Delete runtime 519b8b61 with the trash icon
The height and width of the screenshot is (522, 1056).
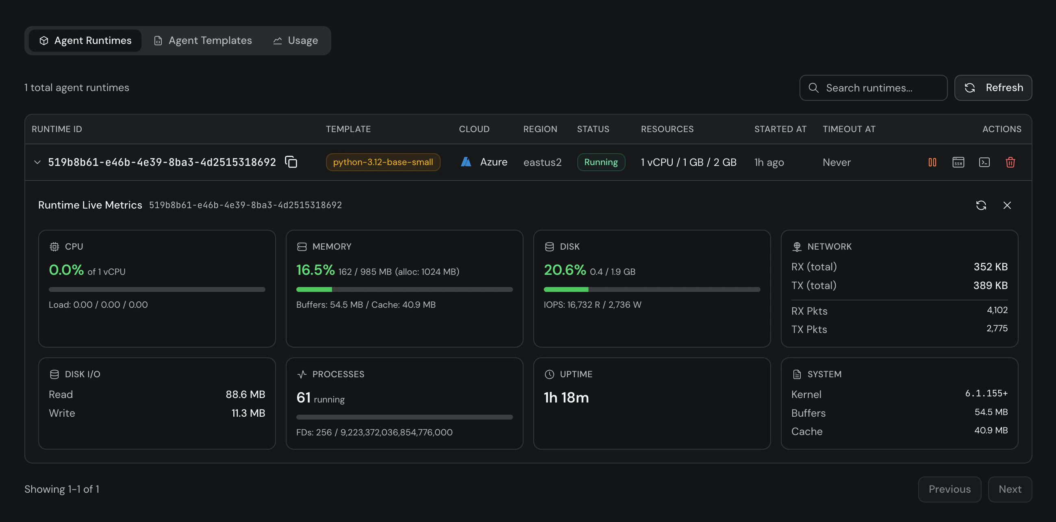pos(1010,162)
